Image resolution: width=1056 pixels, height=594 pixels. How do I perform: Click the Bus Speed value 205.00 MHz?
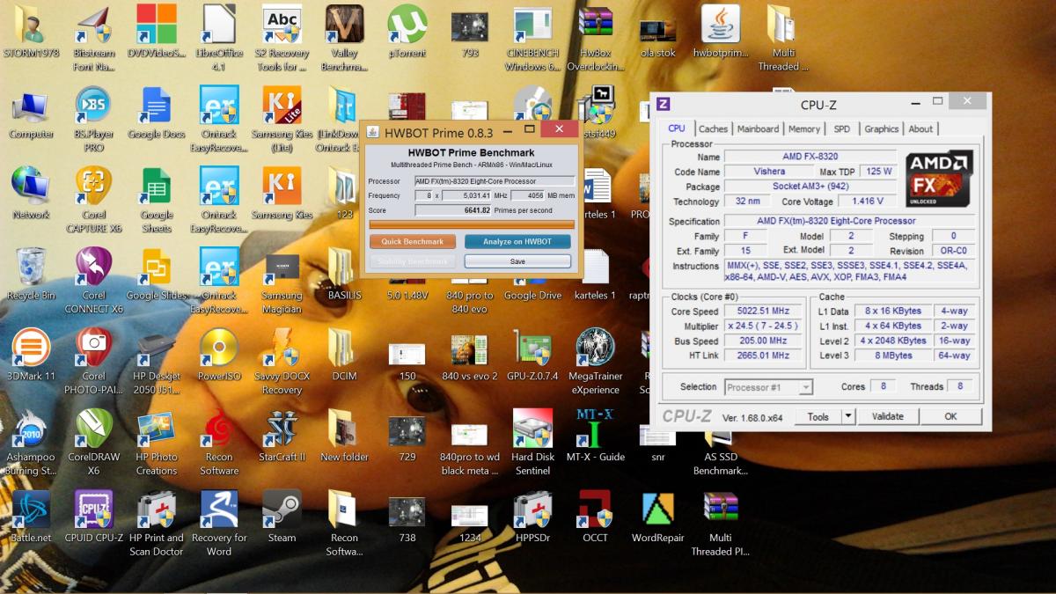[x=763, y=341]
